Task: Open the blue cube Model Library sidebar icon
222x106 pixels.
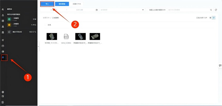Action: click(x=3, y=57)
